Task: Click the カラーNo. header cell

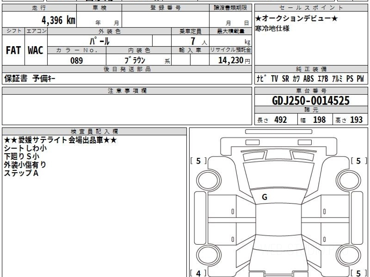Action: tap(77, 50)
